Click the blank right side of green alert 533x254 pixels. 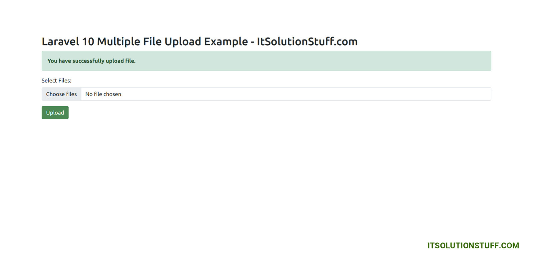[333, 61]
